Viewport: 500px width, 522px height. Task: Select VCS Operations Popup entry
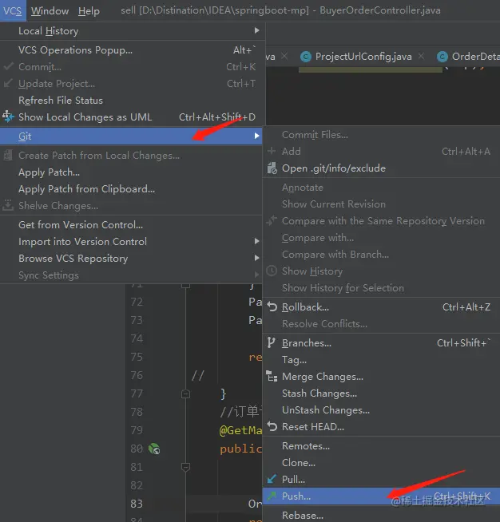click(x=133, y=50)
